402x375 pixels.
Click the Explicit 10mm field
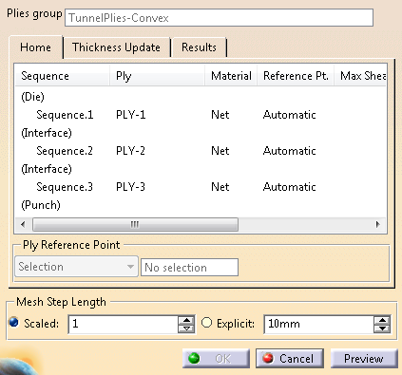point(318,324)
